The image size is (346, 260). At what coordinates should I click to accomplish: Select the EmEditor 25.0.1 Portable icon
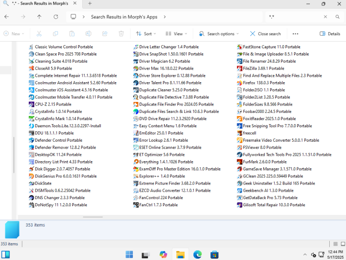136,133
